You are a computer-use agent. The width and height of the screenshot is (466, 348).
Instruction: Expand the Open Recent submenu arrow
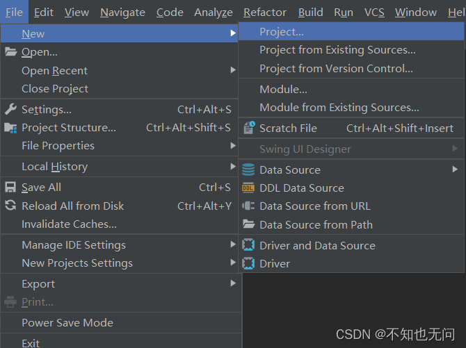[x=233, y=70]
